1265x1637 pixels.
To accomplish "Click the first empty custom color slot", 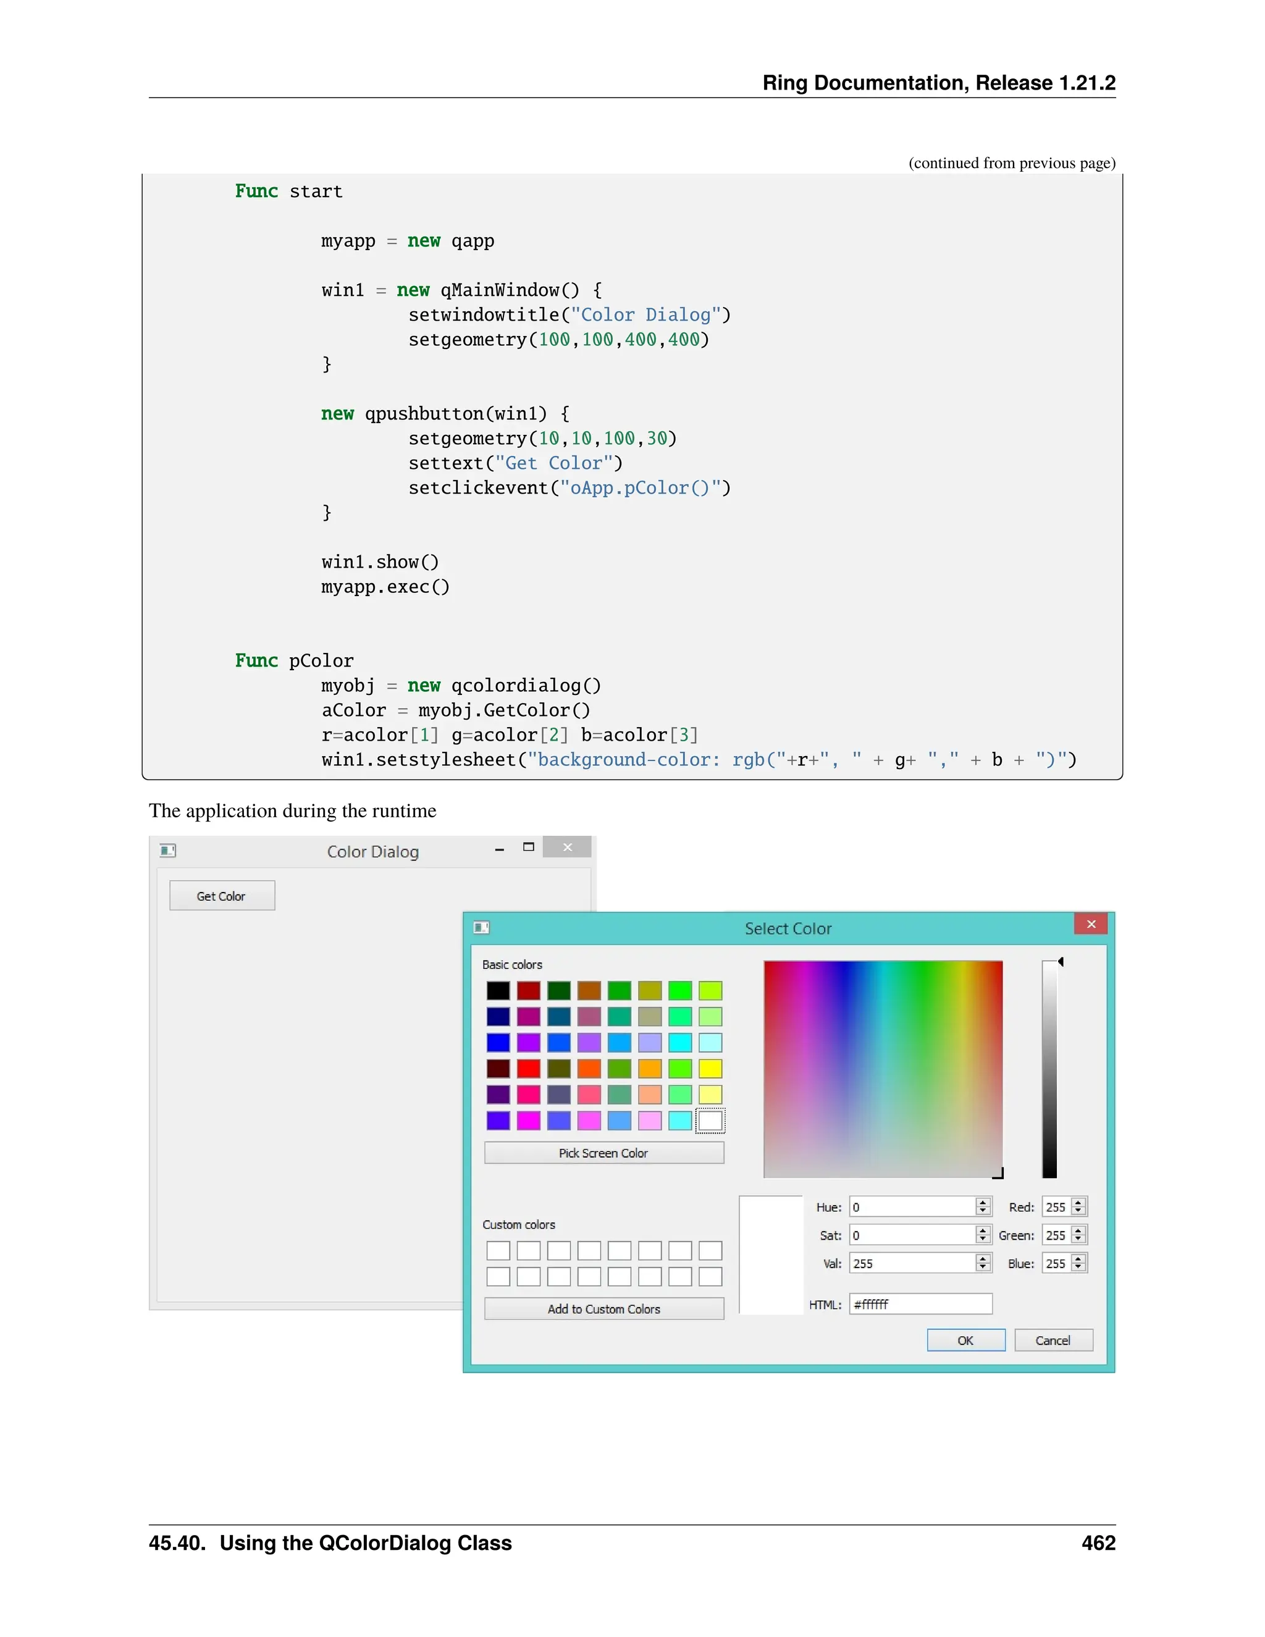I will pyautogui.click(x=498, y=1250).
